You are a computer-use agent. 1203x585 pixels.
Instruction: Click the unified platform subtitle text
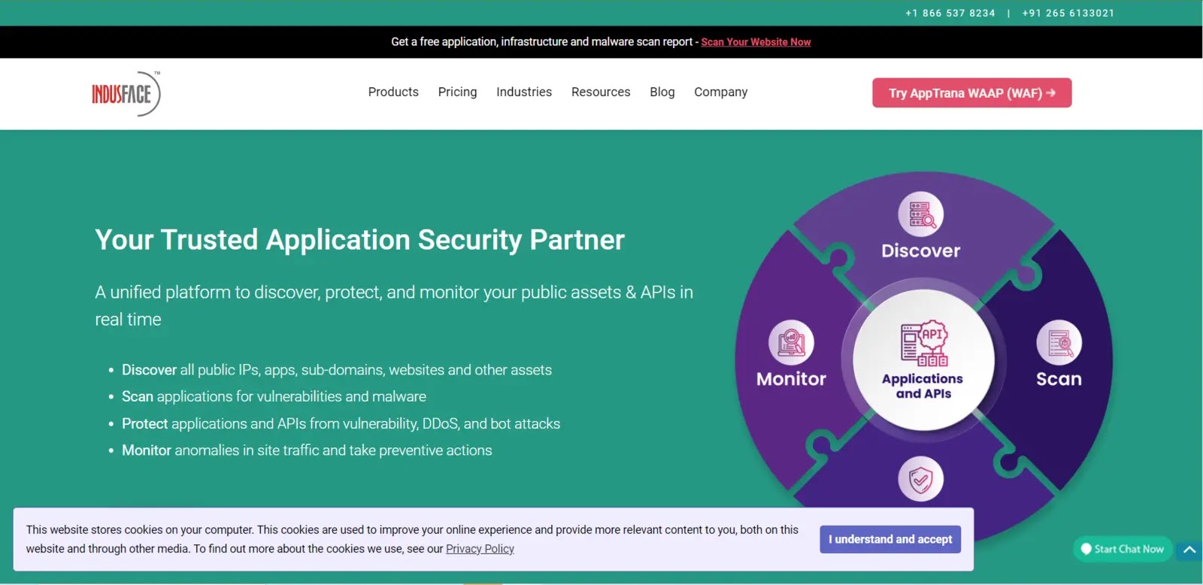tap(394, 305)
